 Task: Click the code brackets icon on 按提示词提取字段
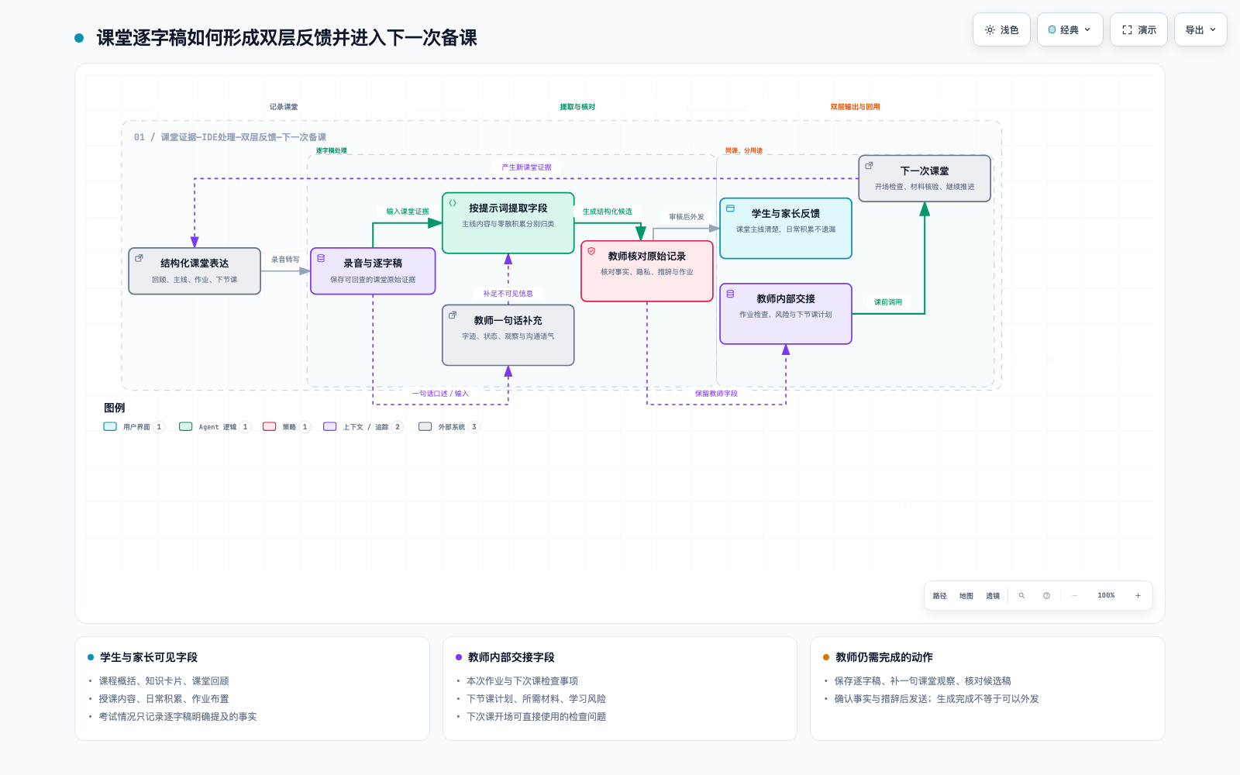[453, 203]
